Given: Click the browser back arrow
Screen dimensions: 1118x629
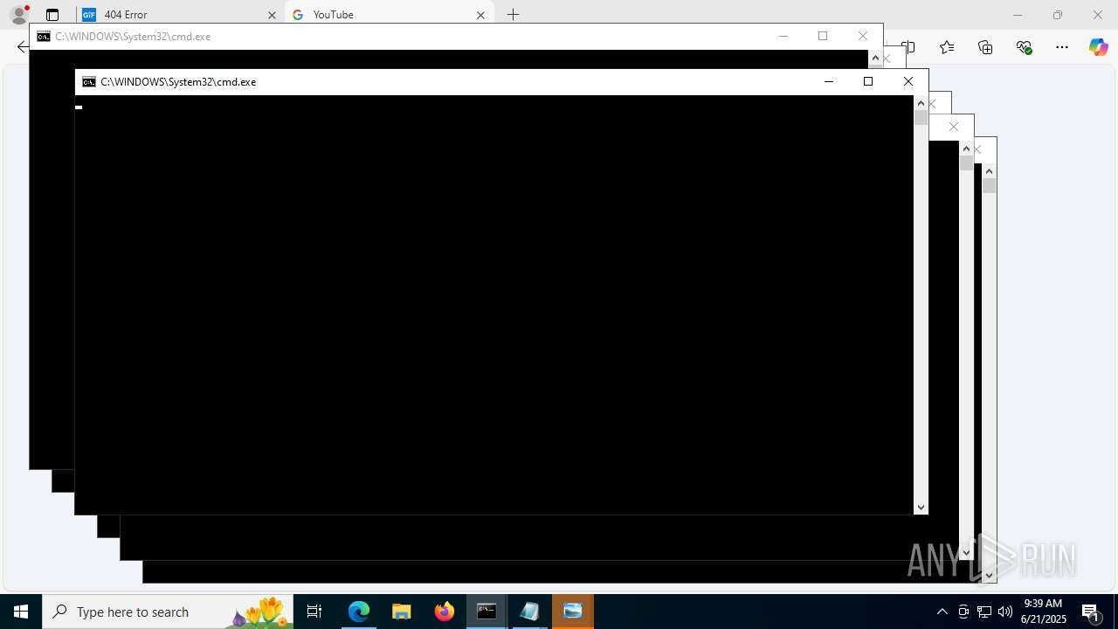Looking at the screenshot, I should coord(22,47).
